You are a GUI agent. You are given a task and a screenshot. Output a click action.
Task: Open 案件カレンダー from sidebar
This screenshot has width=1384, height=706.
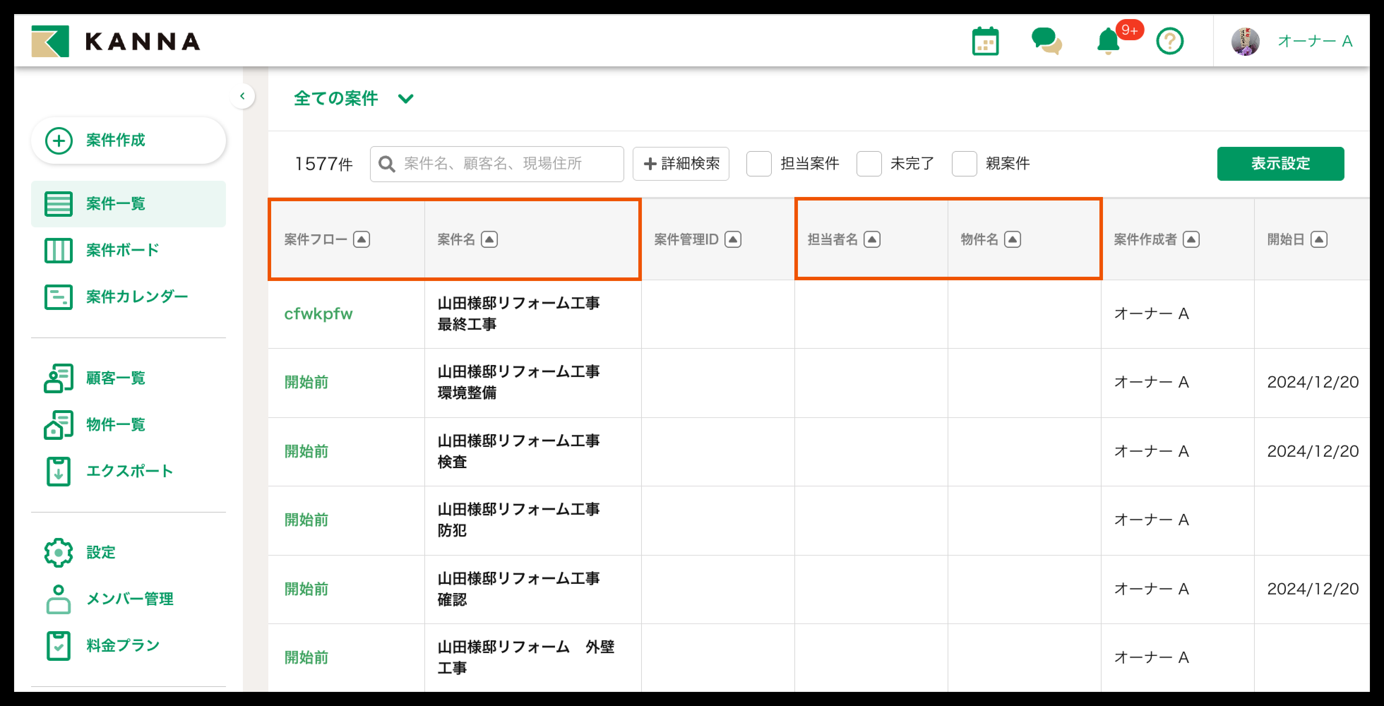pyautogui.click(x=137, y=297)
